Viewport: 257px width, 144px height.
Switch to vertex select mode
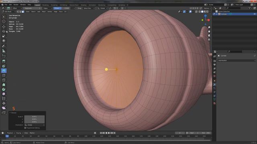click(x=18, y=12)
